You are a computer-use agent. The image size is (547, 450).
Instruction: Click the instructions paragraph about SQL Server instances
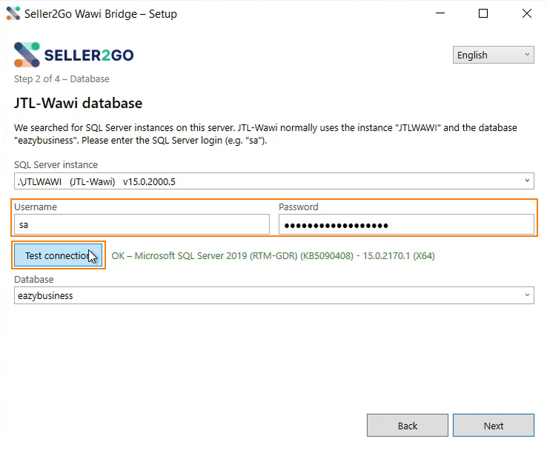coord(265,134)
